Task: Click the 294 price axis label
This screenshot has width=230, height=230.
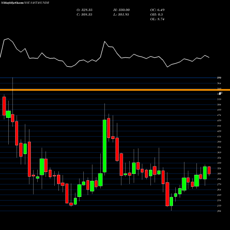Action: 219,179
